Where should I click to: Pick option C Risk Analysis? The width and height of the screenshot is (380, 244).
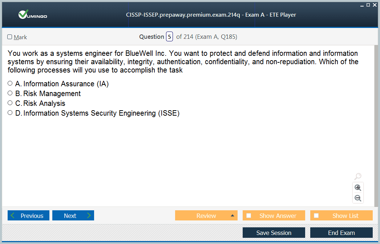(10, 103)
